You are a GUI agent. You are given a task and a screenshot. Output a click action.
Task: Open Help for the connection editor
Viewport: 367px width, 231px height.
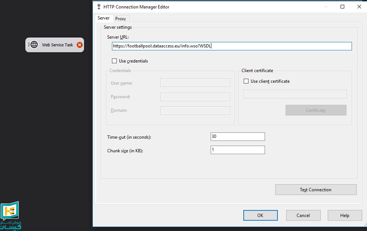pos(345,215)
